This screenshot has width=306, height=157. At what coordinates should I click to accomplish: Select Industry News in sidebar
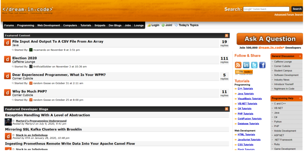(281, 80)
